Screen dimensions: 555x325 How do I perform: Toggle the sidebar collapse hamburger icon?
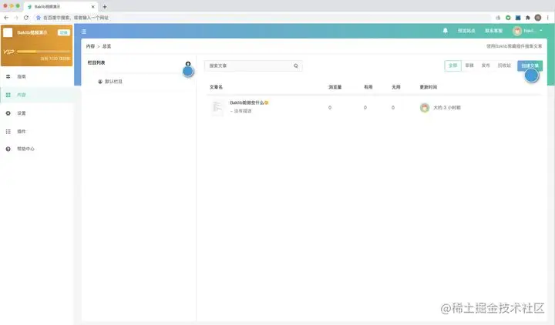[x=84, y=32]
